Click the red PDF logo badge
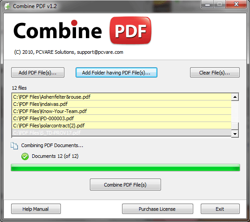The width and height of the screenshot is (250, 222). 131,30
